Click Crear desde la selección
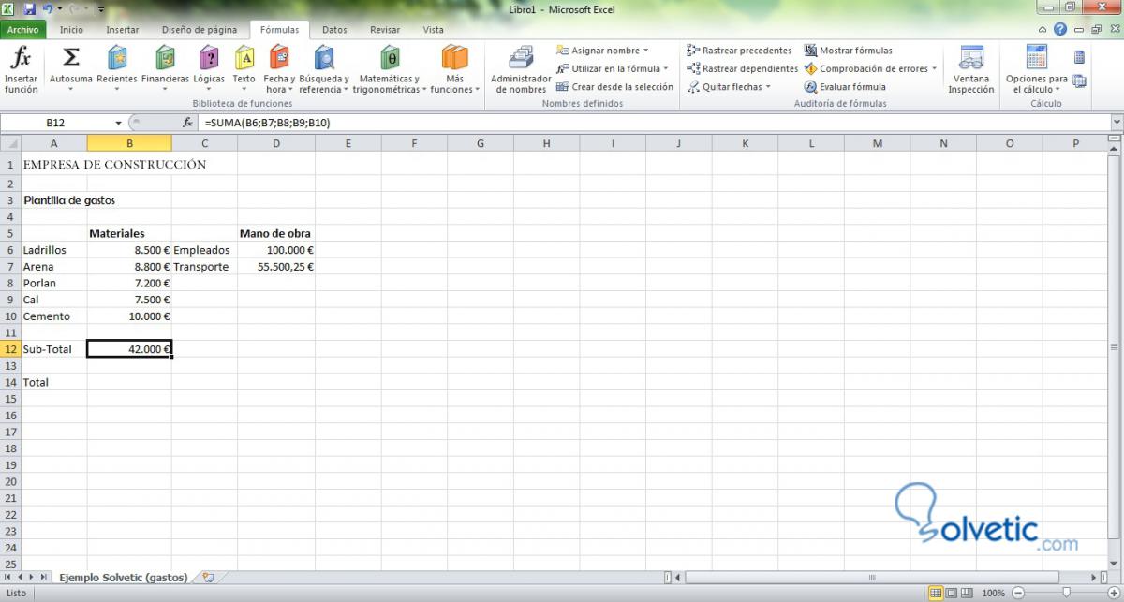The height and width of the screenshot is (602, 1124). pyautogui.click(x=614, y=87)
